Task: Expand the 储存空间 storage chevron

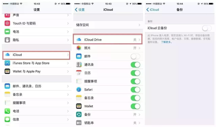Action: pos(139,25)
